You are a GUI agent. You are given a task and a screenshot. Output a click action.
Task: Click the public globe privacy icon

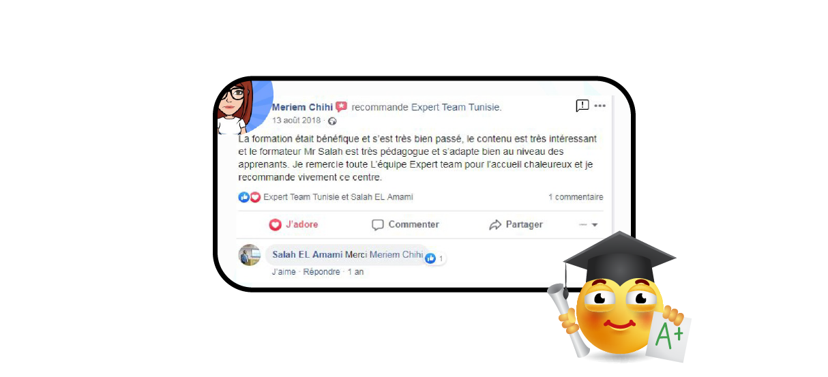(332, 121)
